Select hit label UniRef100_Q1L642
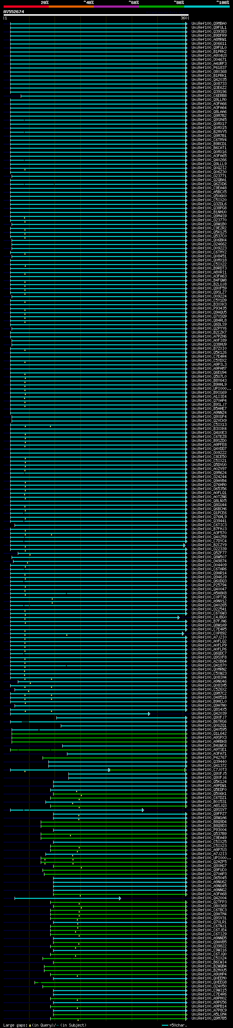This screenshot has height=1028, width=233. click(209, 733)
